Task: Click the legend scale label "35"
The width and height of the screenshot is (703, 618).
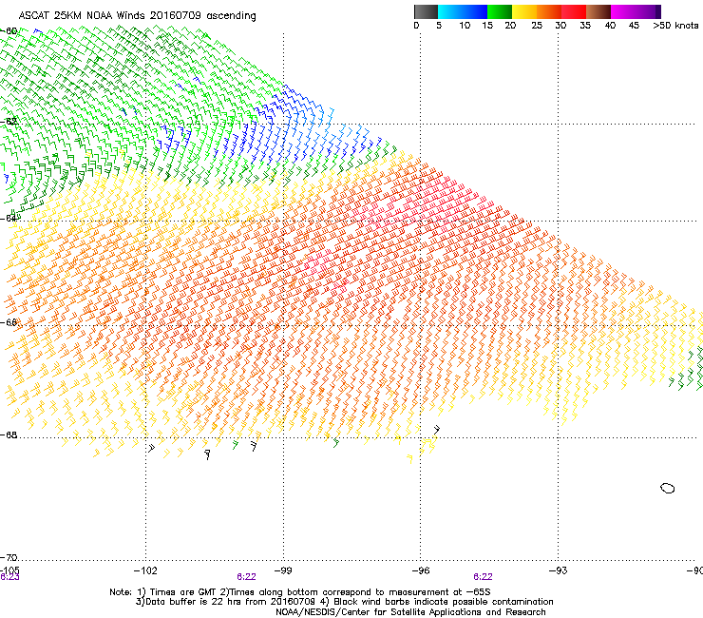Action: tap(585, 26)
